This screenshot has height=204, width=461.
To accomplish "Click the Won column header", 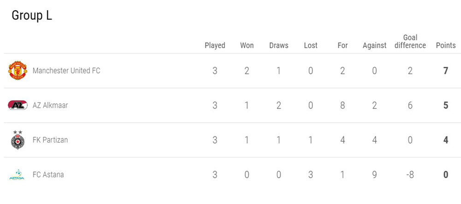I will pyautogui.click(x=247, y=45).
